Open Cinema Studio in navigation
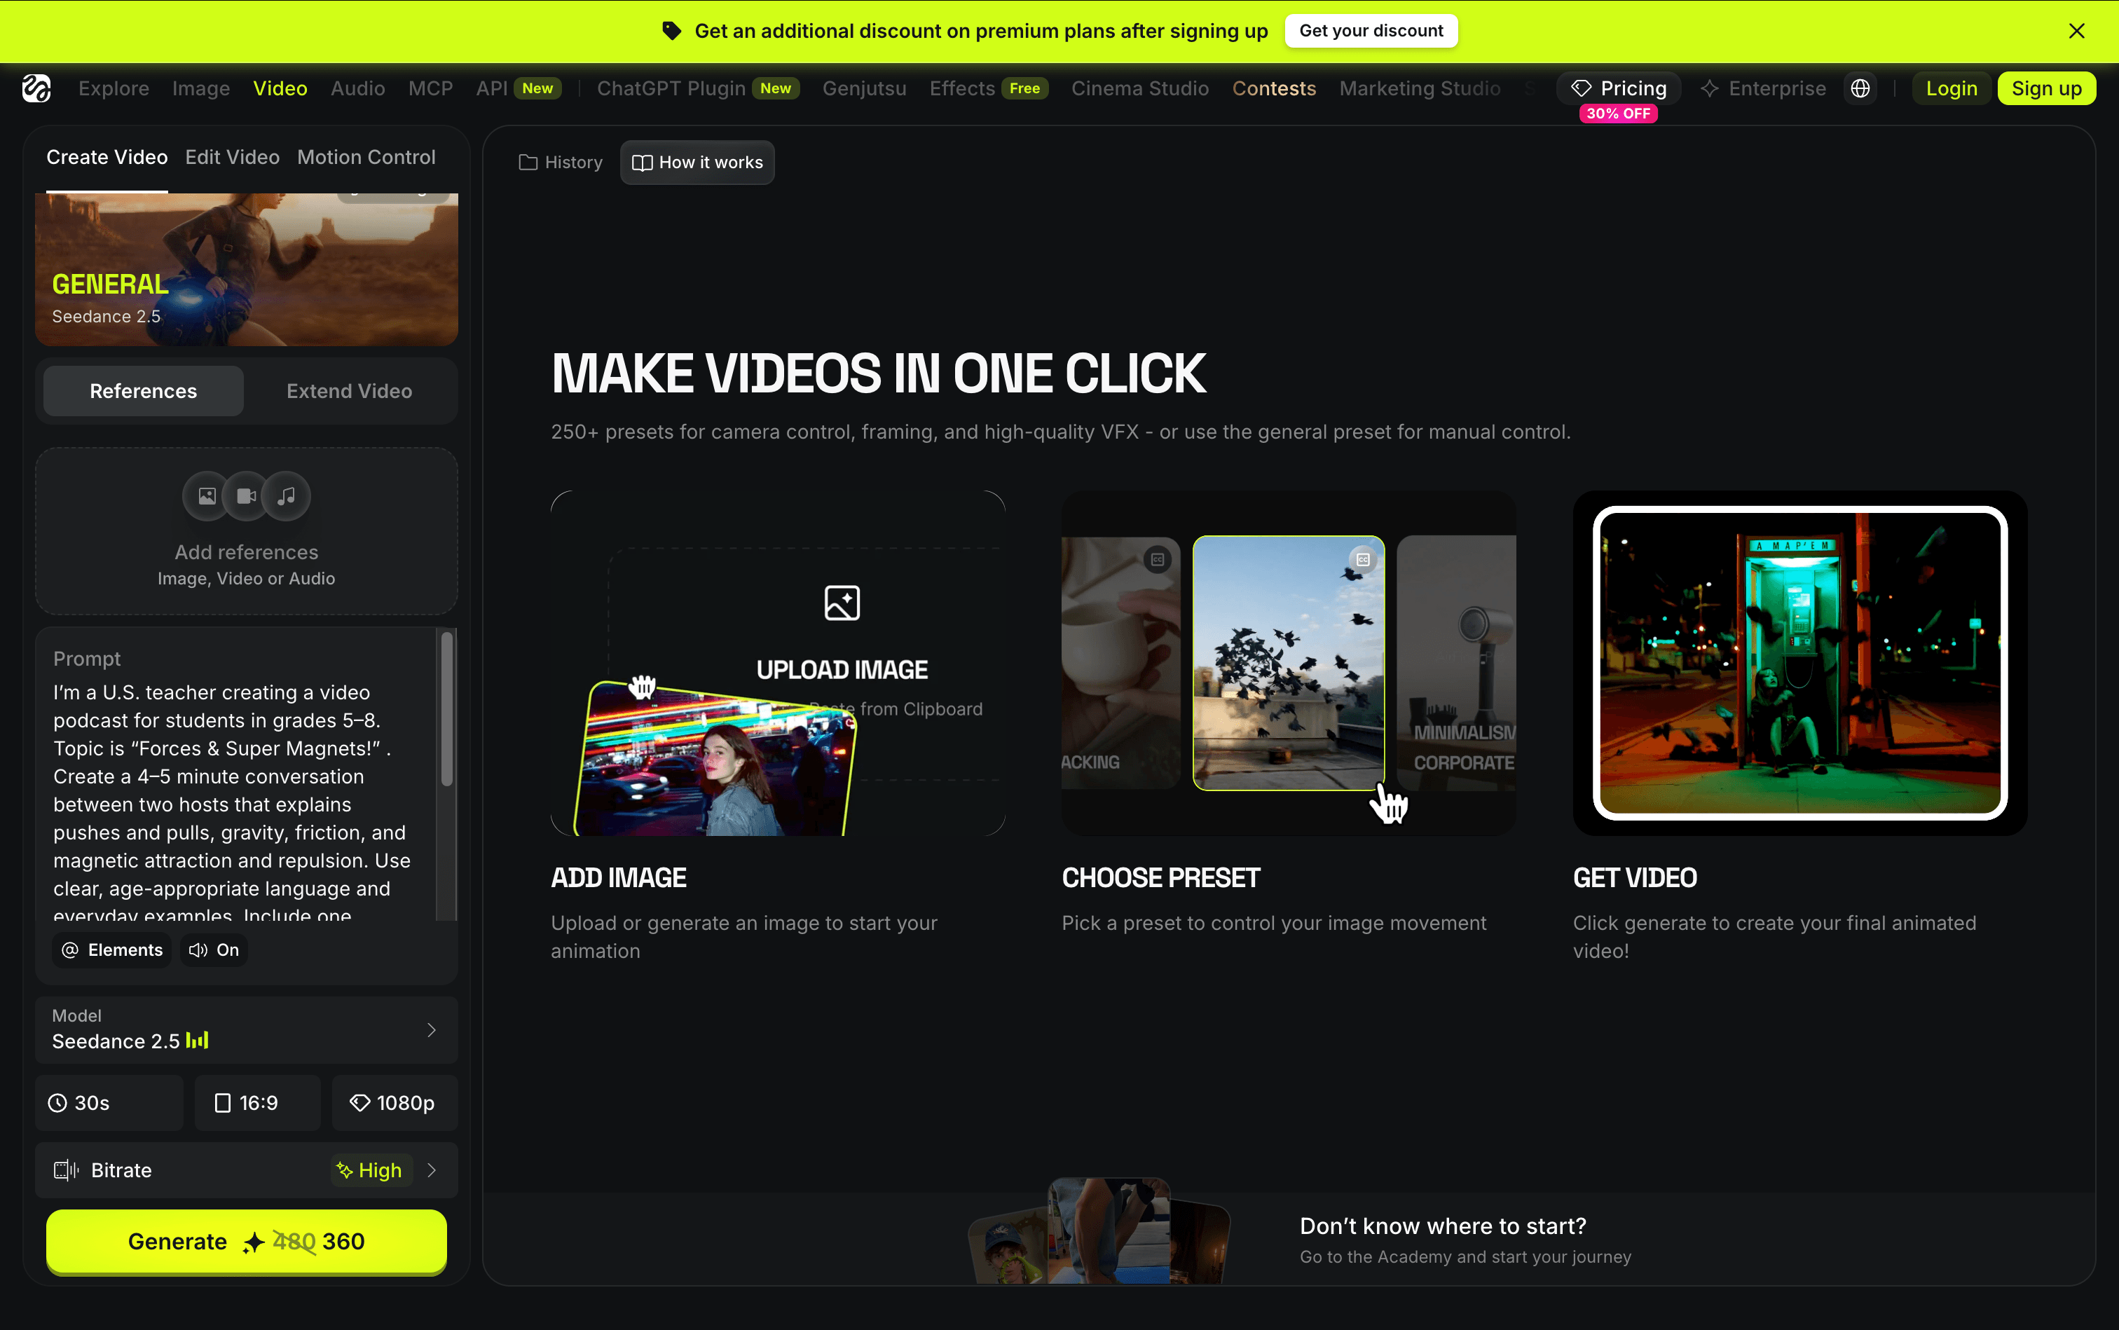The image size is (2119, 1330). [1140, 88]
